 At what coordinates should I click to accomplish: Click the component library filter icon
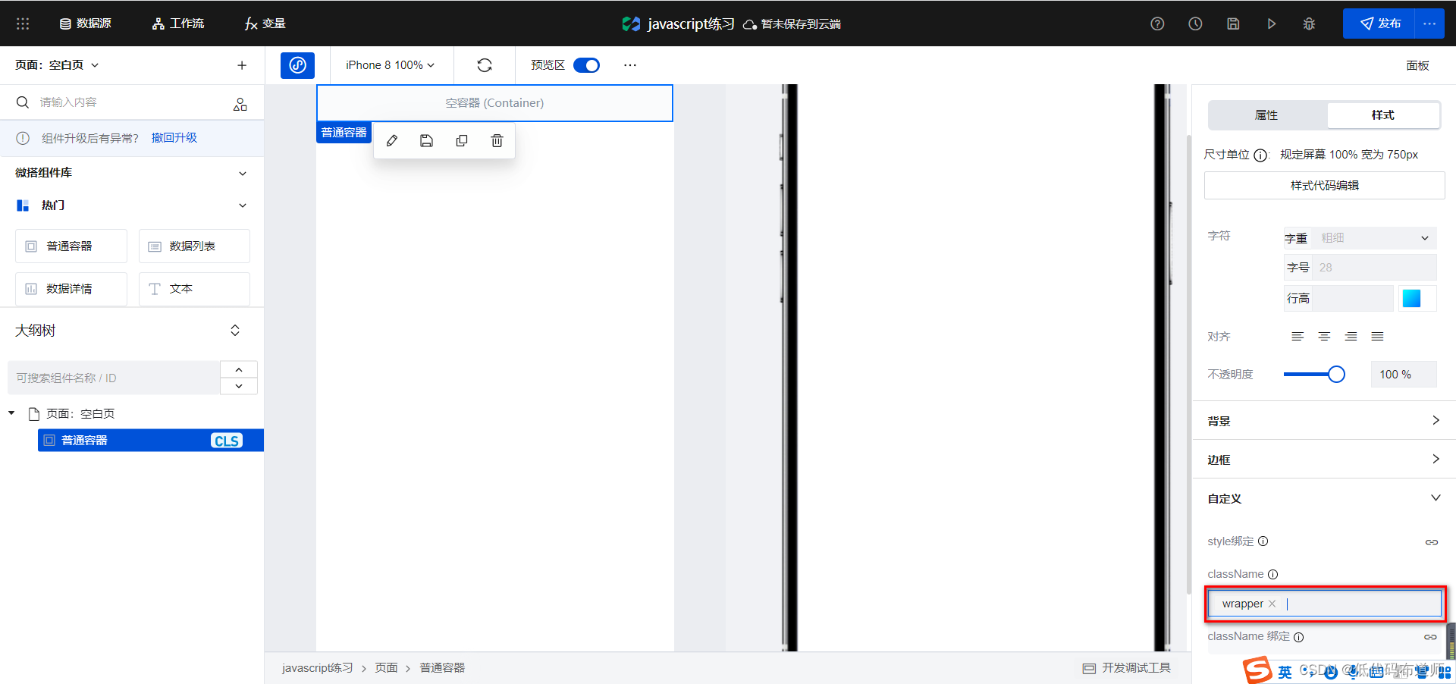click(240, 104)
